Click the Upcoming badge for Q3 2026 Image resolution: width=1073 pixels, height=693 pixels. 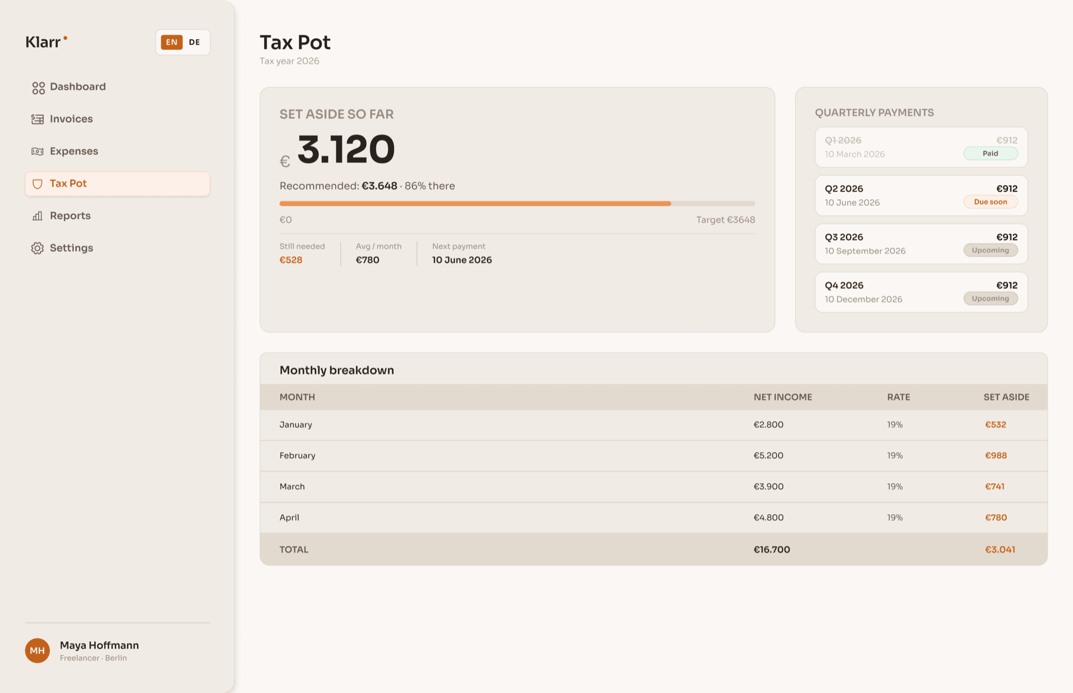[990, 250]
